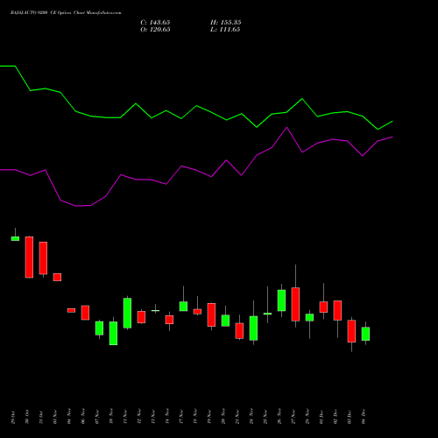Click the close value C: 143.65
The width and height of the screenshot is (438, 438).
click(155, 23)
